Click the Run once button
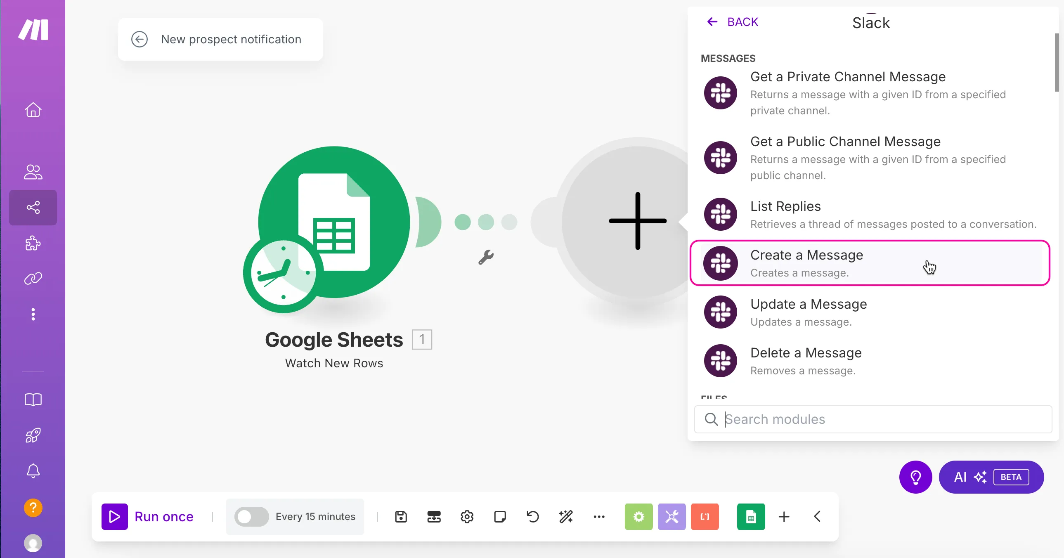 pos(148,517)
